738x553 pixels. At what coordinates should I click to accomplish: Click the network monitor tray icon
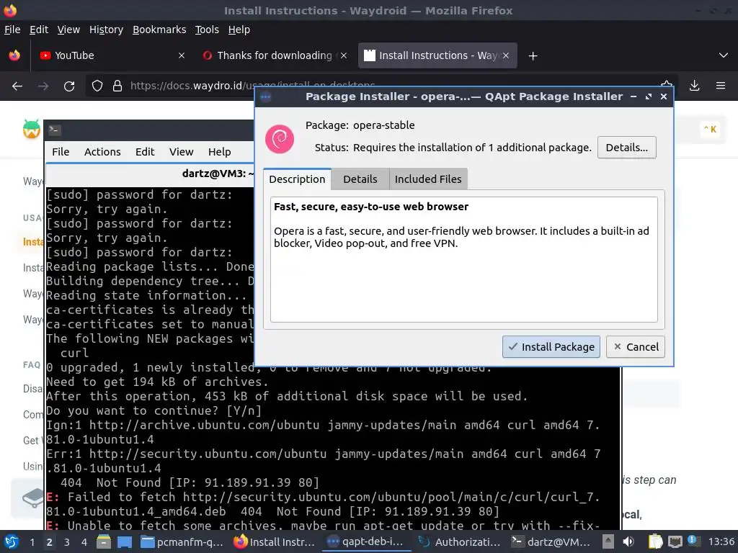[675, 541]
